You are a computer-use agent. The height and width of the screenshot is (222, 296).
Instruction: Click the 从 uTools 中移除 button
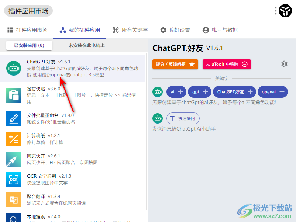[227, 64]
